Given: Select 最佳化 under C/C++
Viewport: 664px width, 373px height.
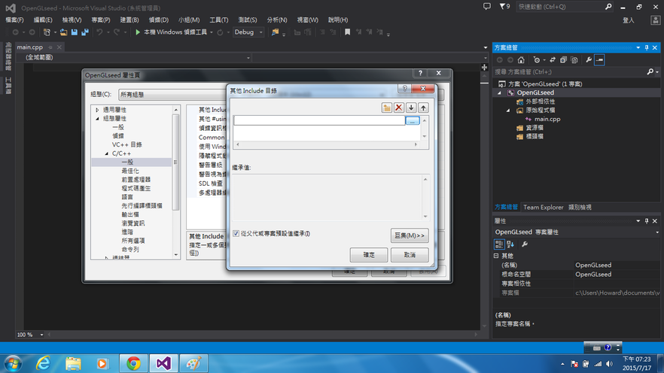Looking at the screenshot, I should [x=130, y=171].
